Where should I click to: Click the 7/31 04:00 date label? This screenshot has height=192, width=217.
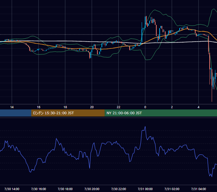[x=198, y=189]
